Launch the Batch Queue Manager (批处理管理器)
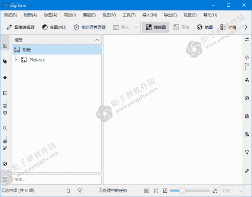This screenshot has height=197, width=252. (89, 27)
